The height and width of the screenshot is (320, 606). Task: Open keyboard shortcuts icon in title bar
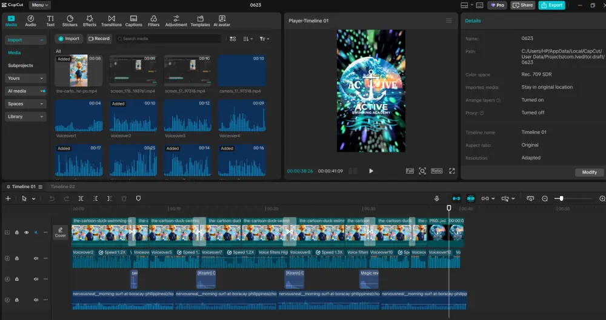[x=479, y=5]
